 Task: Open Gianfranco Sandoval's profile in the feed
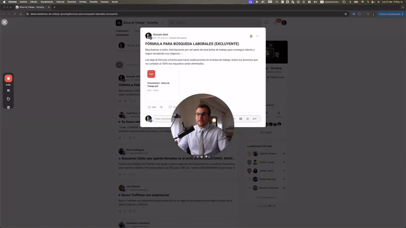coord(138,223)
